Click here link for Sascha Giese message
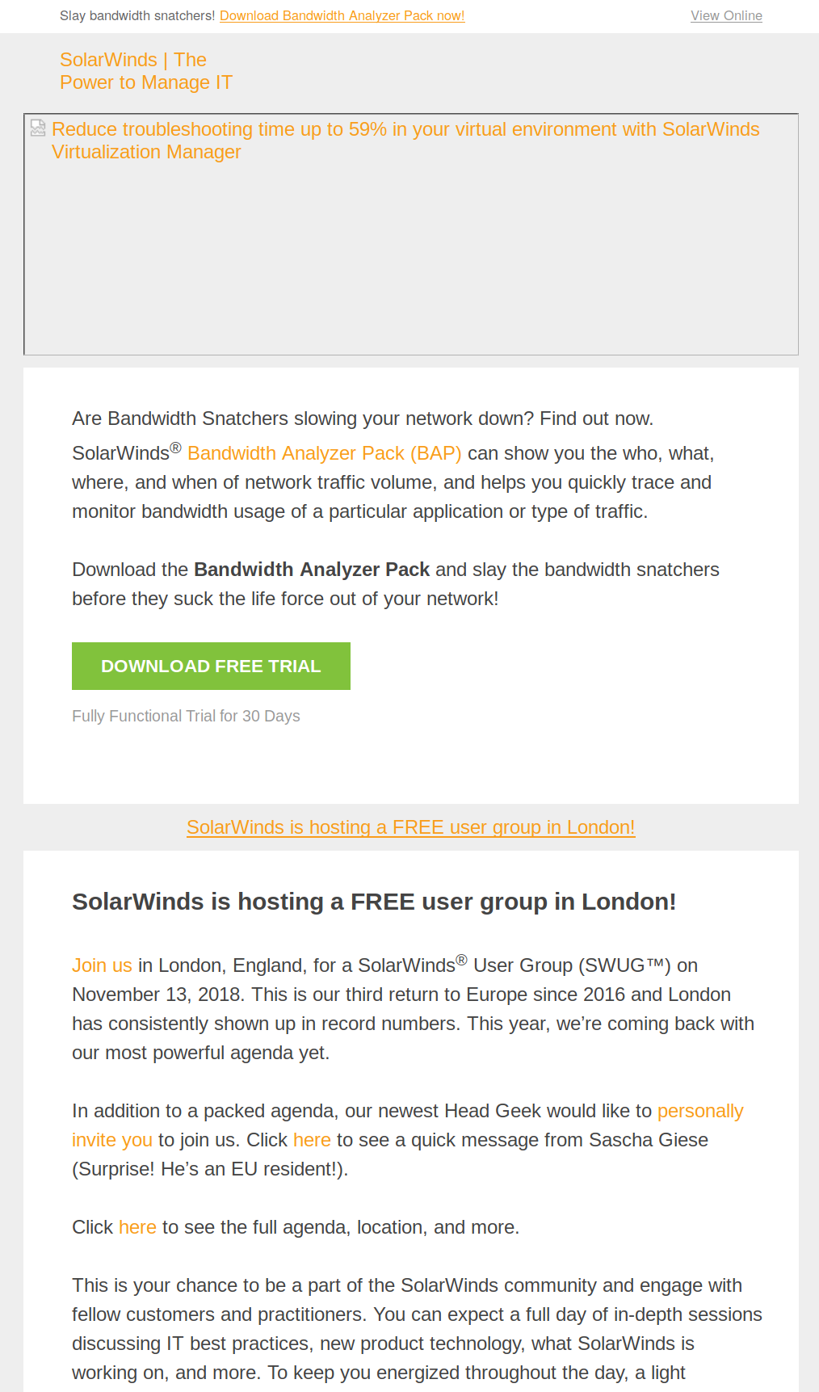819x1392 pixels. pos(312,1140)
